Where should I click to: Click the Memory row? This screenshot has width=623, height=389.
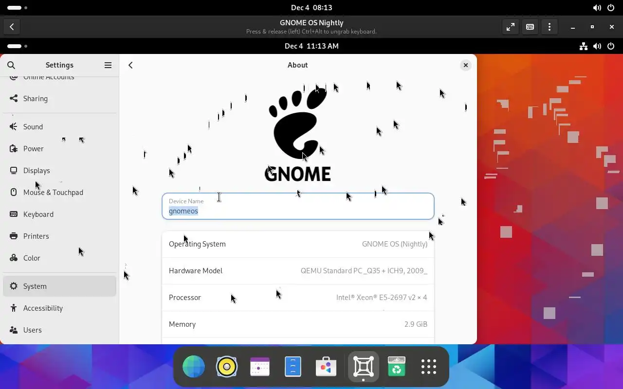298,324
